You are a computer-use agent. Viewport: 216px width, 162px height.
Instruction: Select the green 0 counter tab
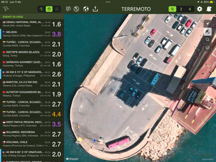pos(173,9)
